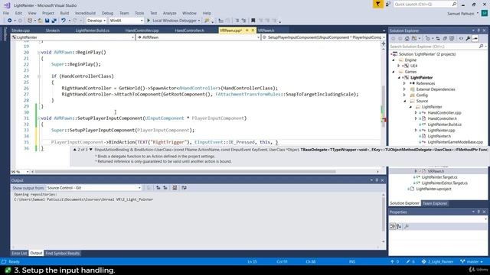Click Categorized view icon in Properties panel

click(393, 227)
